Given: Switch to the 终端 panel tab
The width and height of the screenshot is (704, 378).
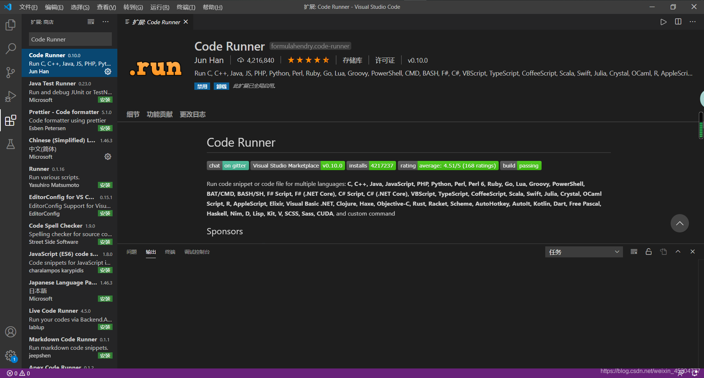Looking at the screenshot, I should click(170, 252).
